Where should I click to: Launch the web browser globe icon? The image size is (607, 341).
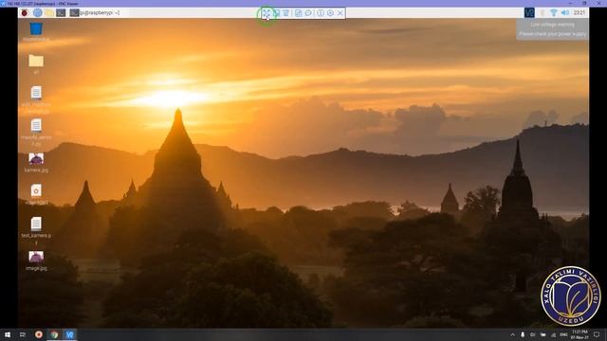click(37, 12)
